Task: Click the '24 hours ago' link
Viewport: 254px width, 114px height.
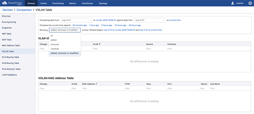Action: pyautogui.click(x=135, y=25)
